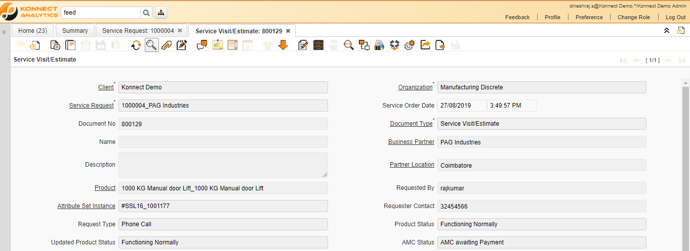Click the Client field label link
The image size is (690, 251).
[x=106, y=87]
